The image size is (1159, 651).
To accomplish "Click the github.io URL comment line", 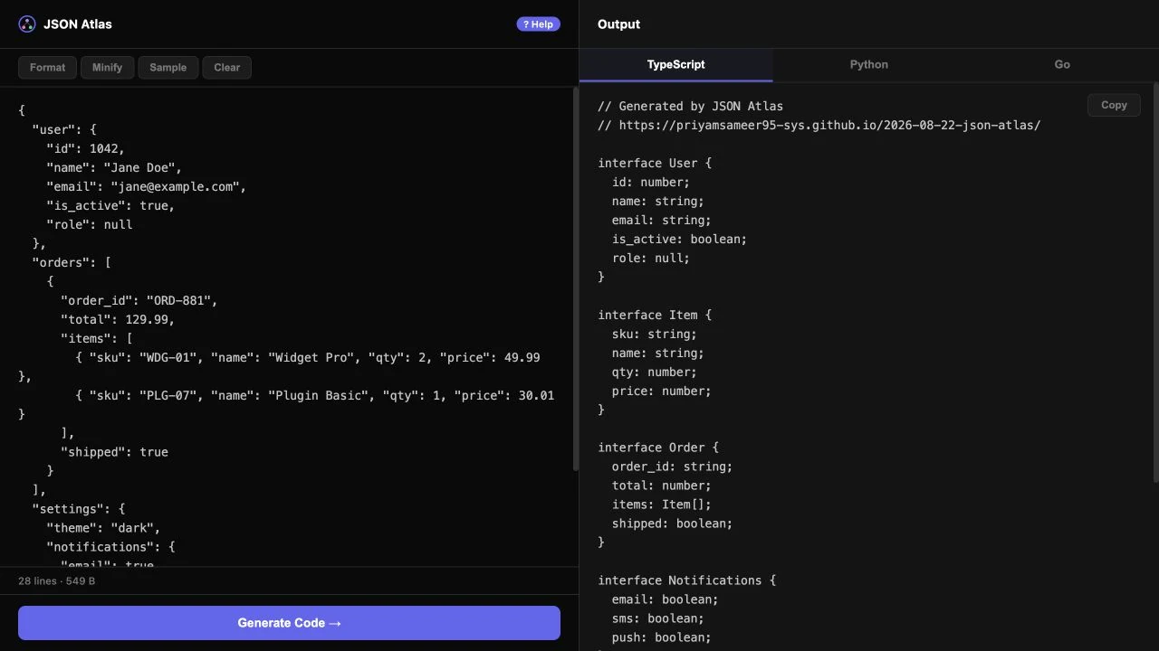I will [819, 125].
